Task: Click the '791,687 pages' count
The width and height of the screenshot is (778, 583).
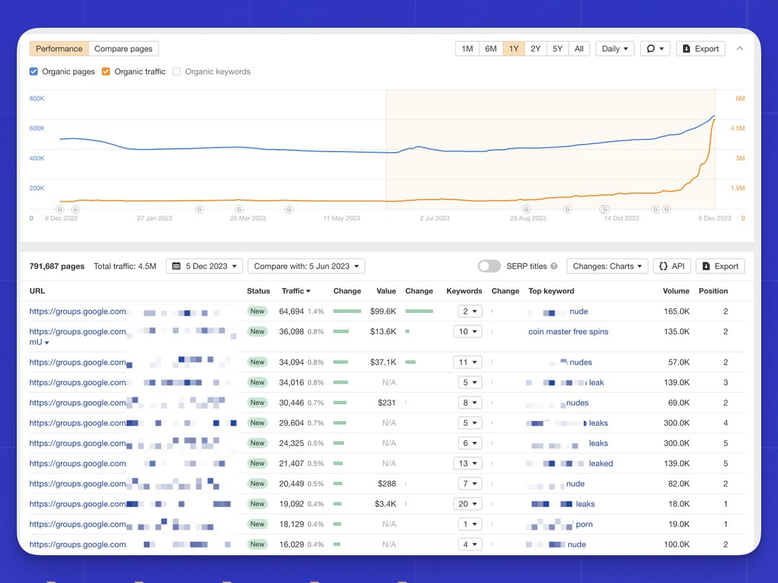Action: [x=57, y=266]
